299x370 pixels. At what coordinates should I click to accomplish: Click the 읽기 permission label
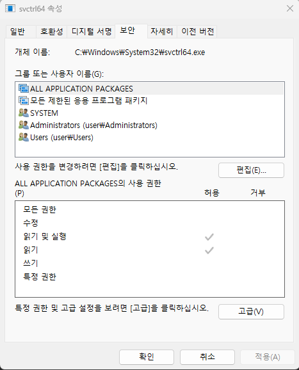pos(31,250)
